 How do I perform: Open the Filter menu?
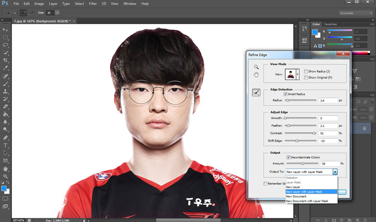[x=93, y=3]
